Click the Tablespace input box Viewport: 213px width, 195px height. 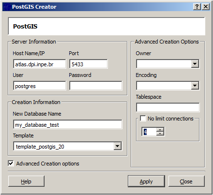(x=168, y=107)
